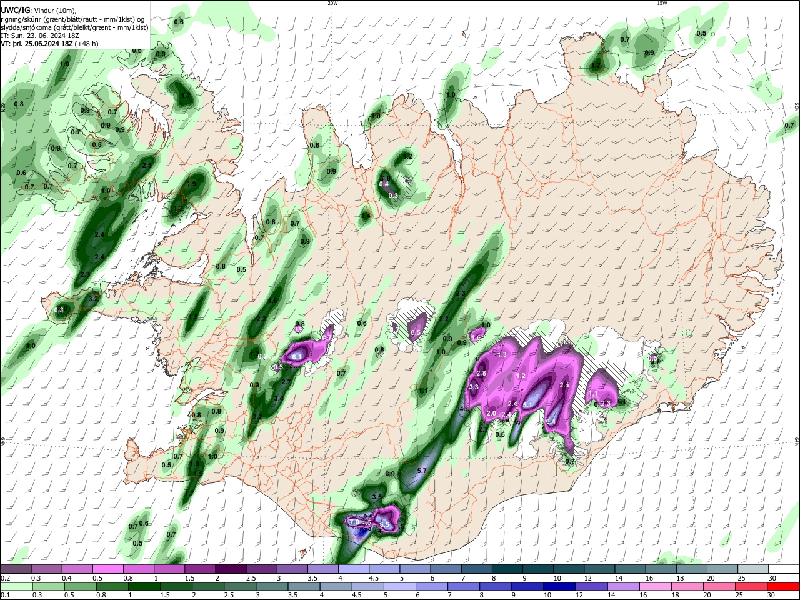The height and width of the screenshot is (600, 800).
Task: Click the '15W' longitude label
Action: tap(662, 3)
